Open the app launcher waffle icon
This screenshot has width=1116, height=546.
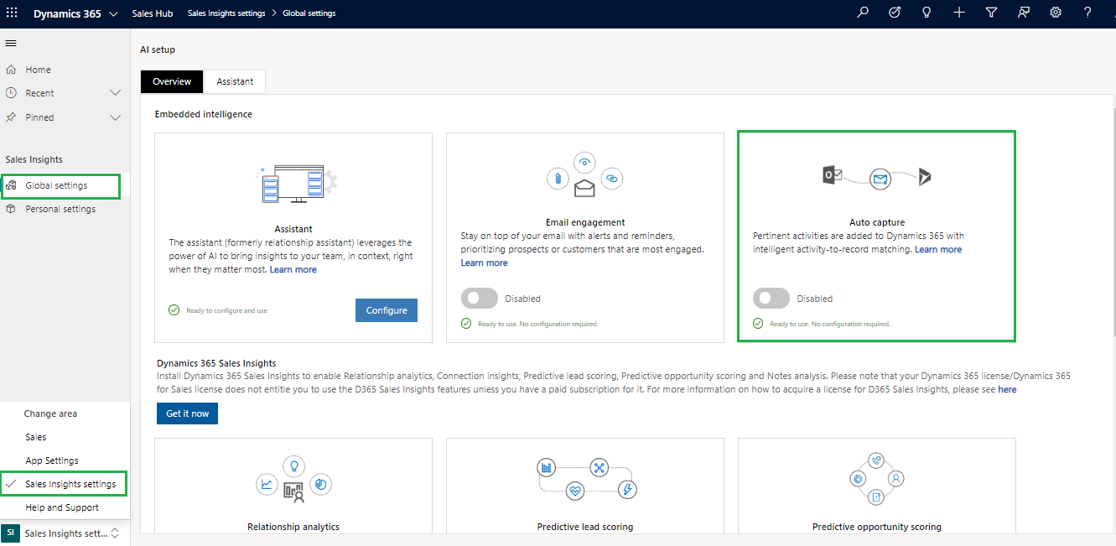pyautogui.click(x=12, y=13)
